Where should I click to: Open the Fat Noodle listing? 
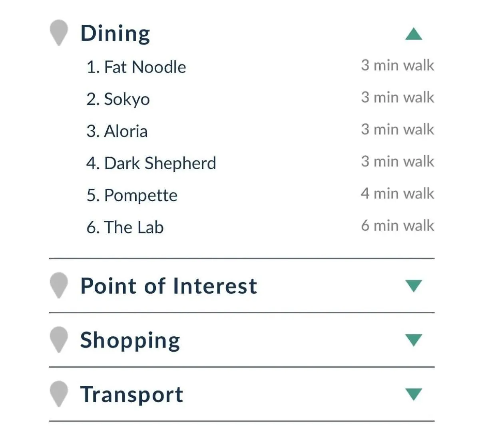[136, 67]
